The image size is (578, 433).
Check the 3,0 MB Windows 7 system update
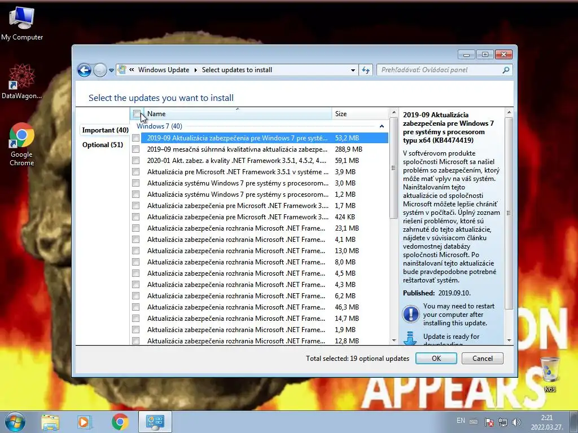[x=136, y=183]
